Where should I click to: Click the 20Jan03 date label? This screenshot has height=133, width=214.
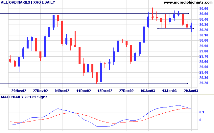191,91
